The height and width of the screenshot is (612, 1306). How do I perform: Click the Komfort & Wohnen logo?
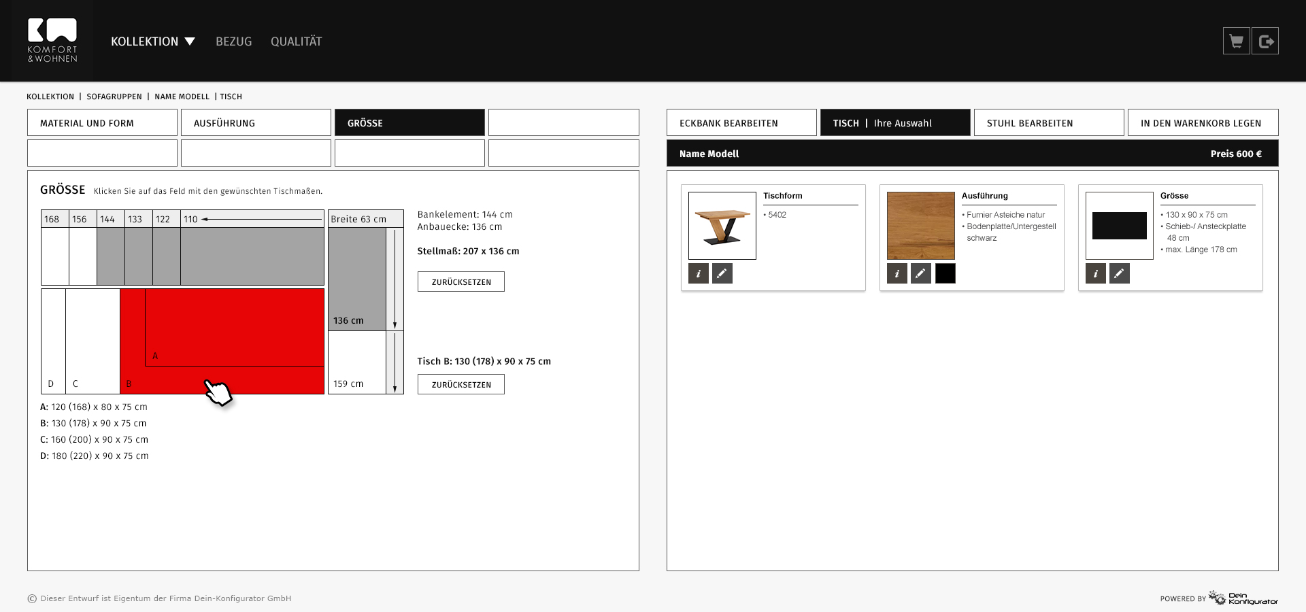(52, 41)
